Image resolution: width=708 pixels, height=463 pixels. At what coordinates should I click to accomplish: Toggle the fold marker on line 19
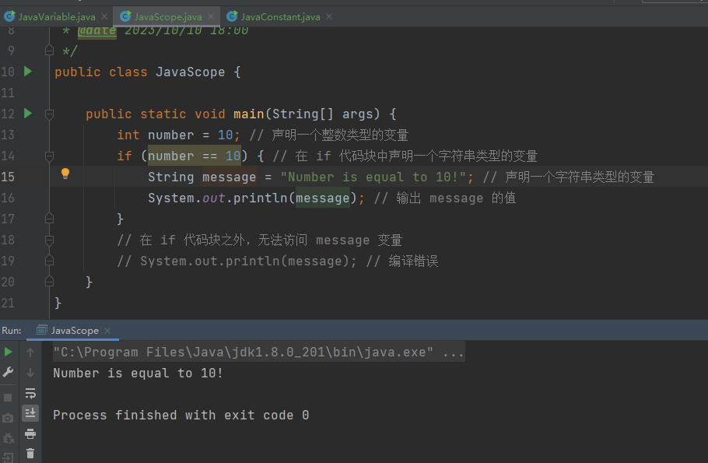[x=50, y=261]
